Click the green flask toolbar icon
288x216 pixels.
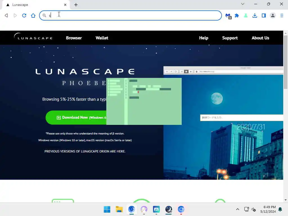[246, 16]
